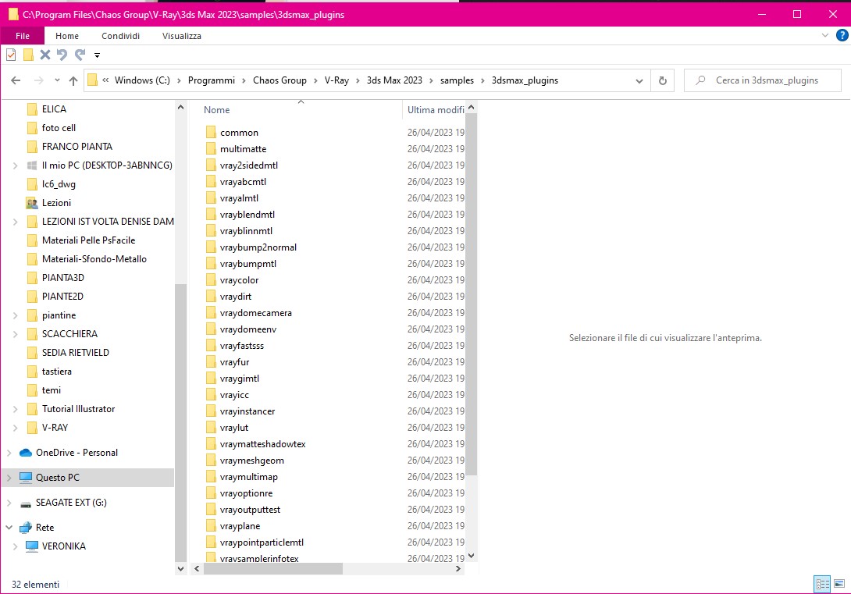Open the File menu
Image resolution: width=851 pixels, height=594 pixels.
[23, 36]
